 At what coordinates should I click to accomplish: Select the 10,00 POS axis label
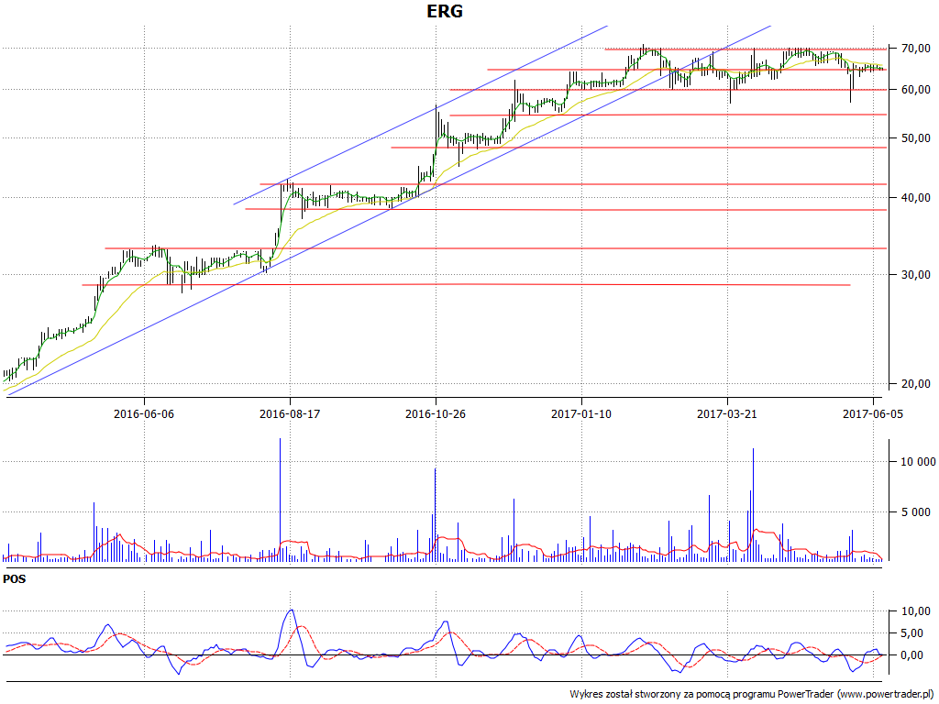coord(916,611)
